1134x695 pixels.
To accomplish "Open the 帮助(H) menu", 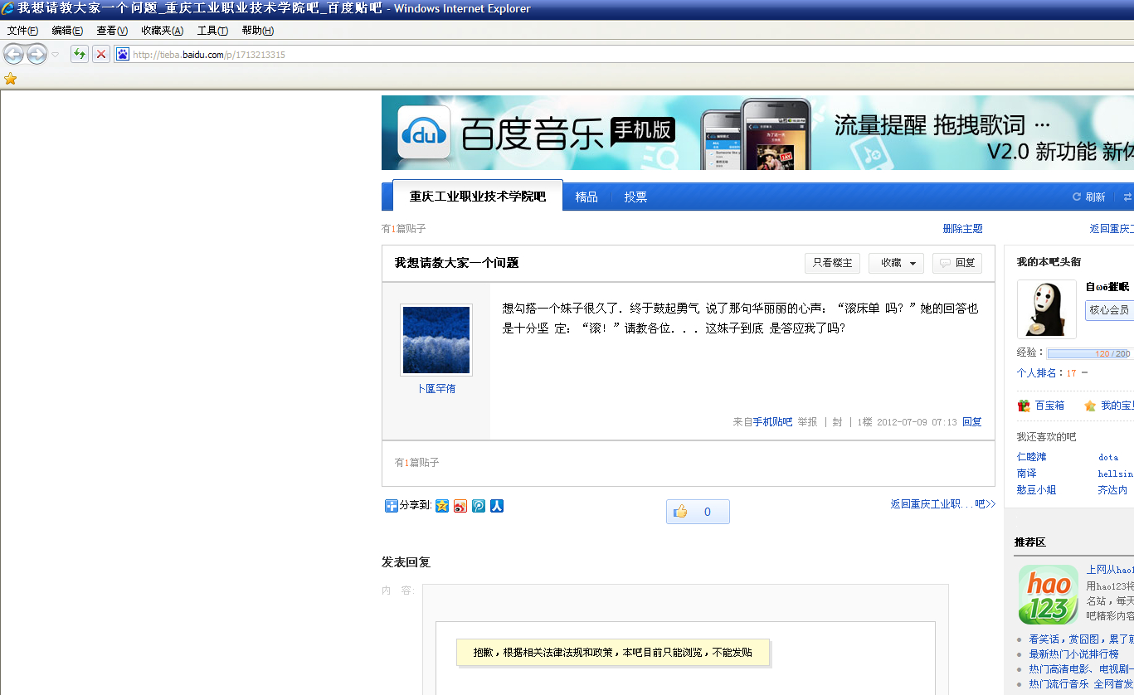I will (257, 31).
